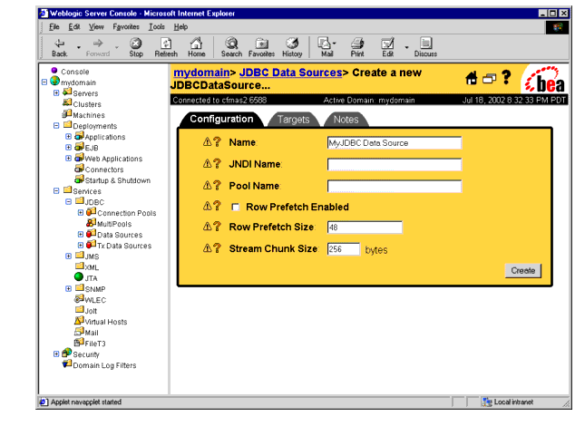Open Connectors in navigation tree
Image resolution: width=575 pixels, height=426 pixels.
click(x=104, y=169)
